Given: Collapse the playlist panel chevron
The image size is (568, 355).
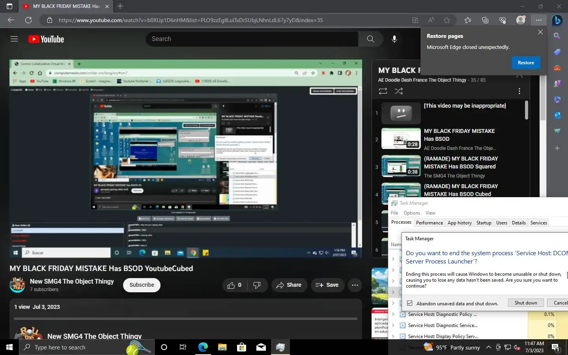Looking at the screenshot, I should pyautogui.click(x=519, y=76).
